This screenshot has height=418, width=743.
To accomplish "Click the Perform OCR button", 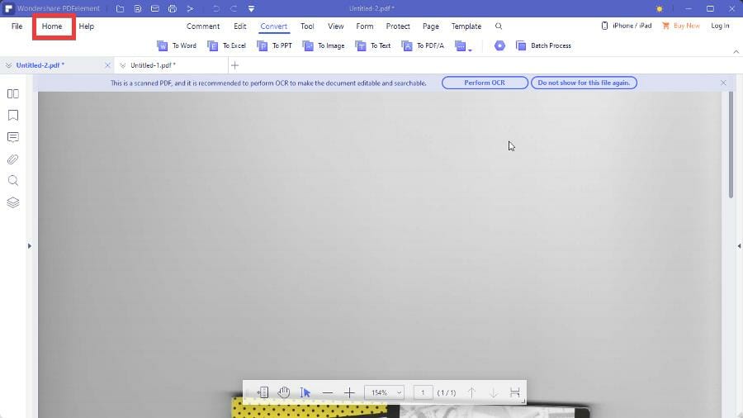I will [485, 83].
